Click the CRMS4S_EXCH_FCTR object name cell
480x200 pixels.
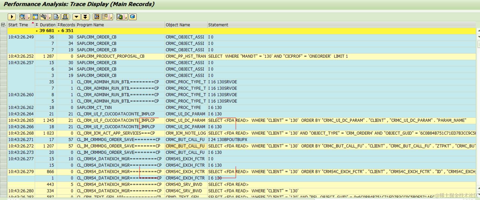click(186, 159)
